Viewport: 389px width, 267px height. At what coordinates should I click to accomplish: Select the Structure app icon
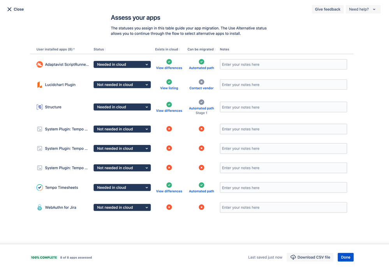(39, 107)
